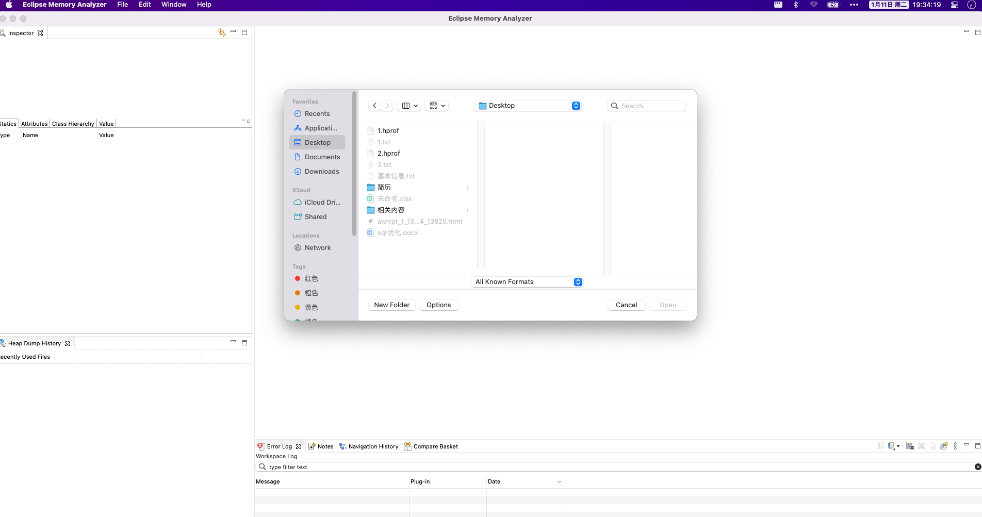Open the All Known Formats dropdown

coord(527,282)
